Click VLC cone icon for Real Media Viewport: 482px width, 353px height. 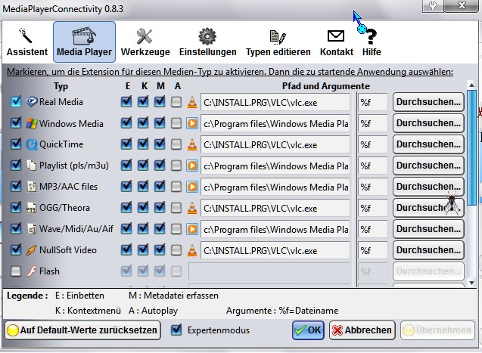coord(192,102)
